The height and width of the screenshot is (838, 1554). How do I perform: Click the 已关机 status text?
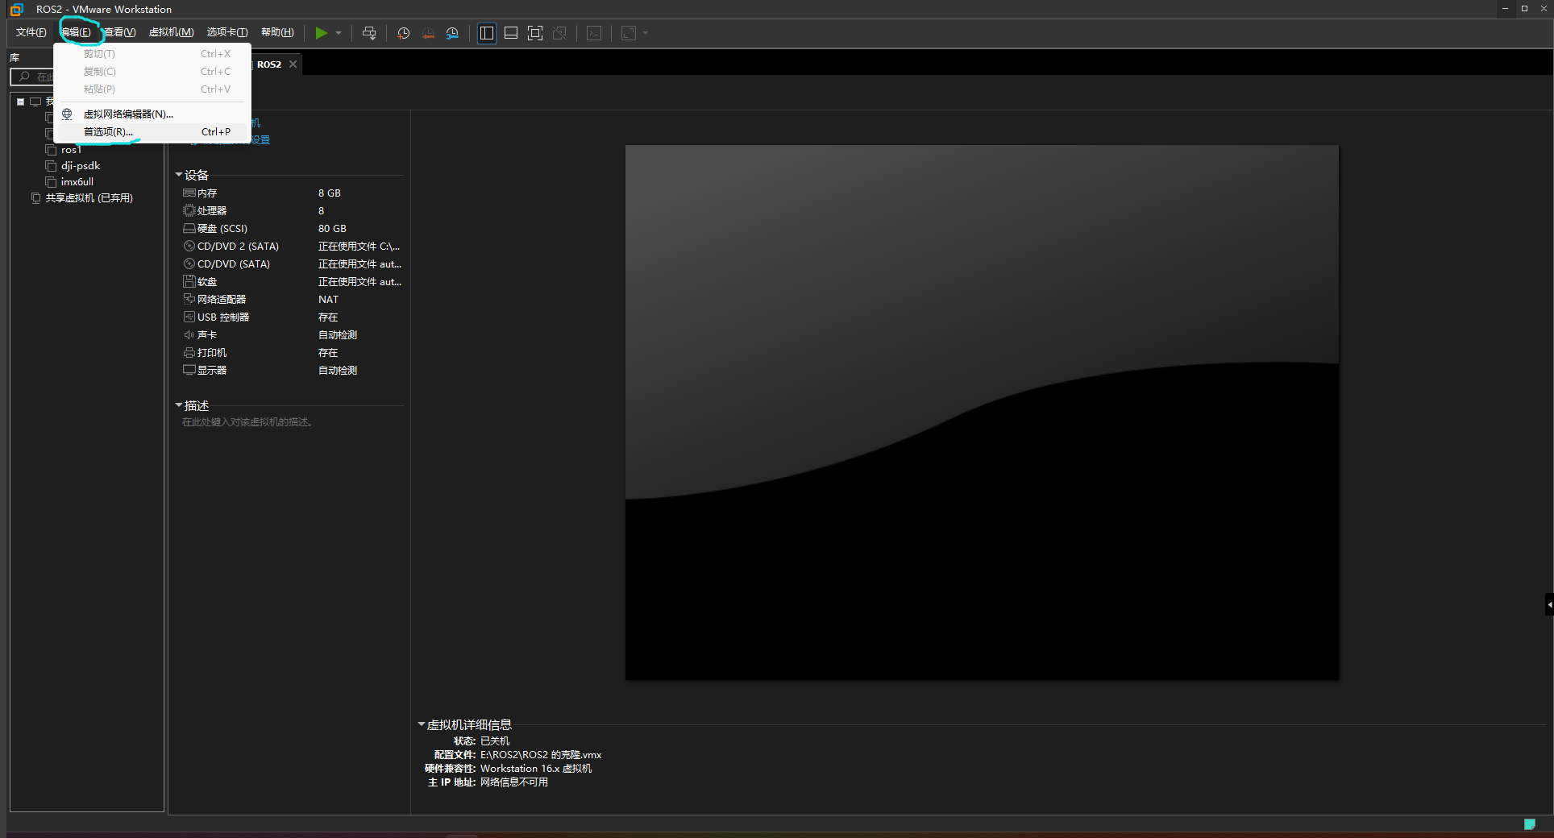tap(495, 741)
